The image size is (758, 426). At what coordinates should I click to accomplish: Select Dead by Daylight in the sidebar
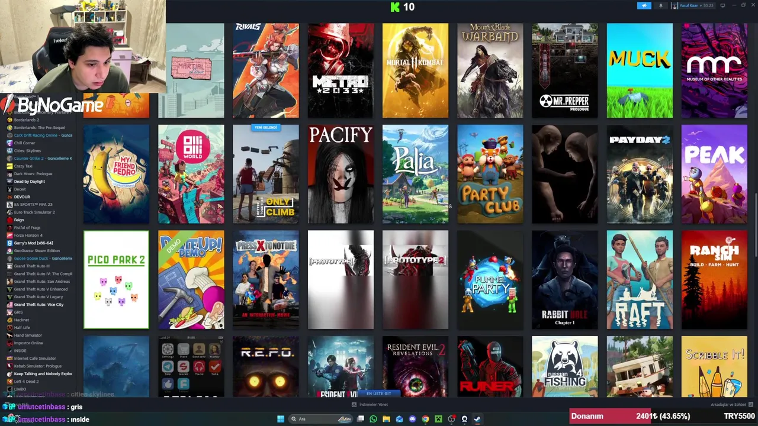click(x=29, y=182)
